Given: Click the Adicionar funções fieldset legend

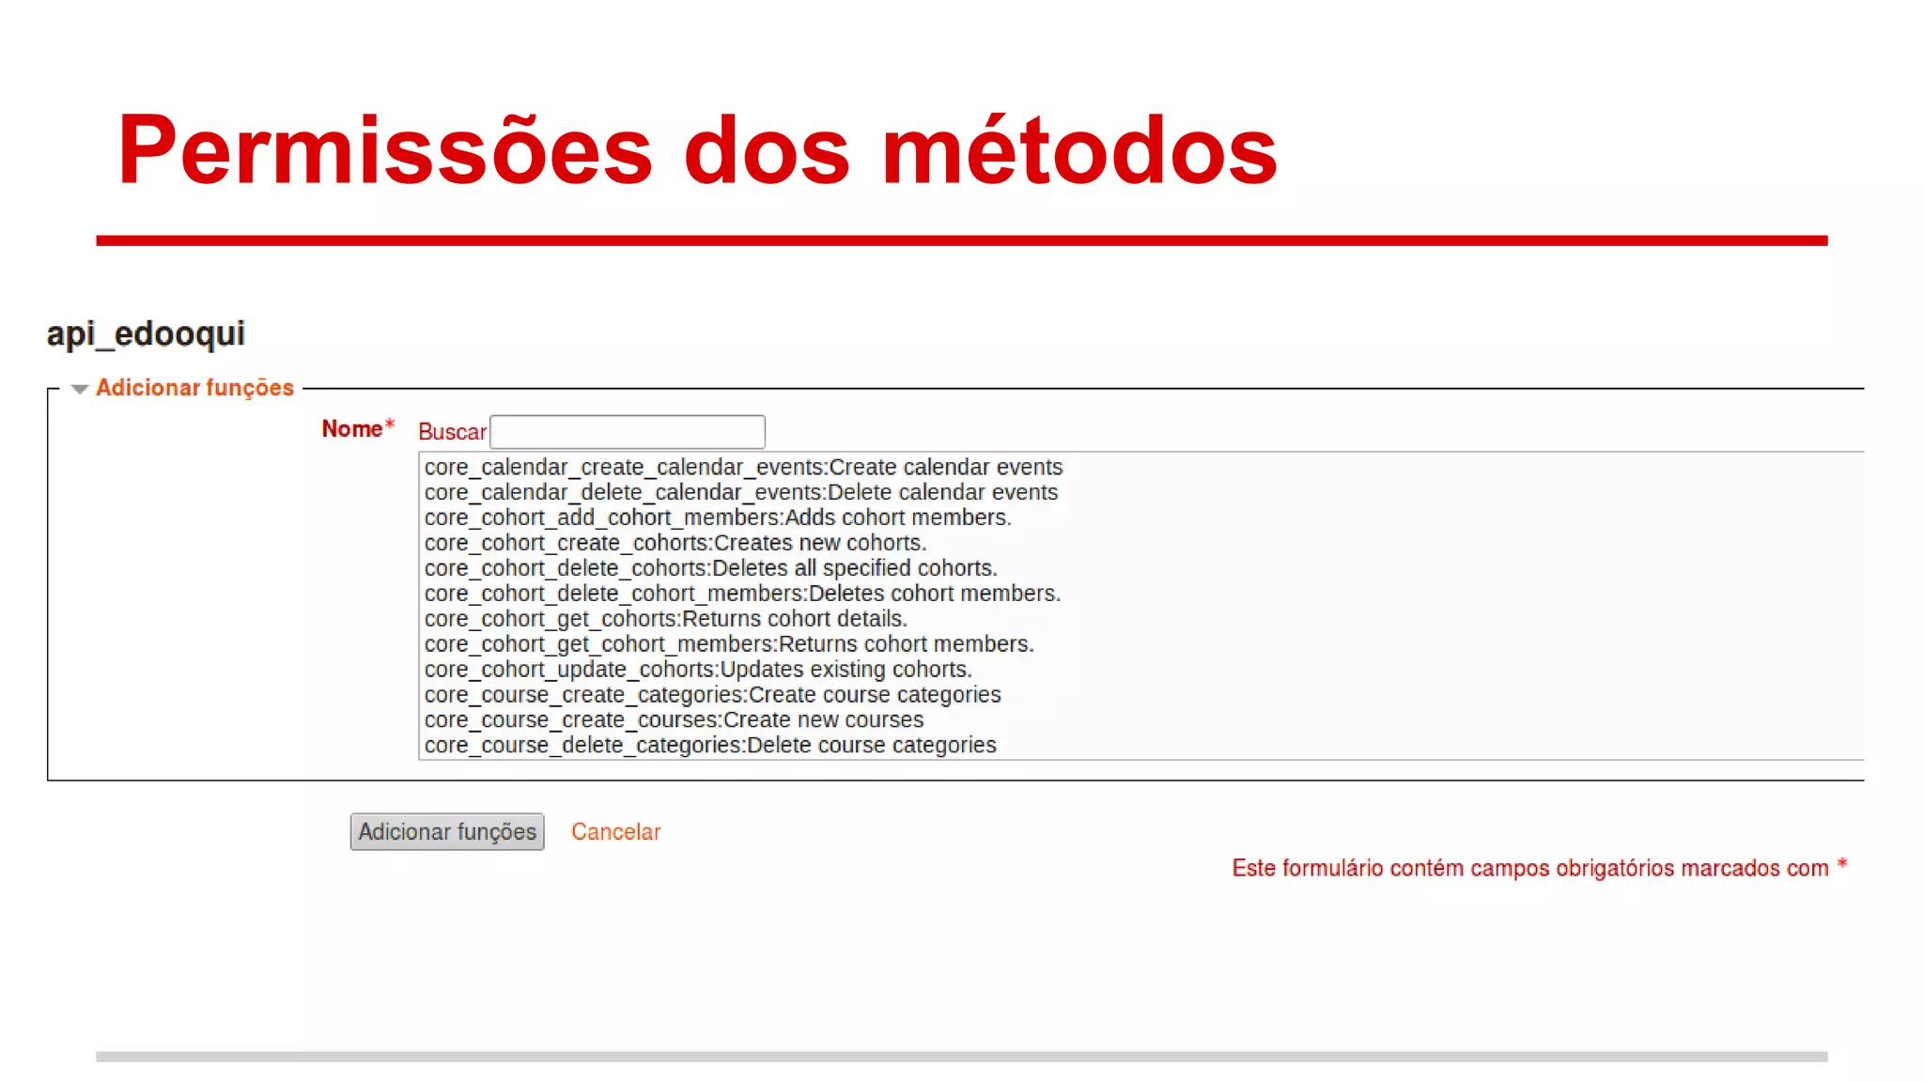Looking at the screenshot, I should pos(194,388).
